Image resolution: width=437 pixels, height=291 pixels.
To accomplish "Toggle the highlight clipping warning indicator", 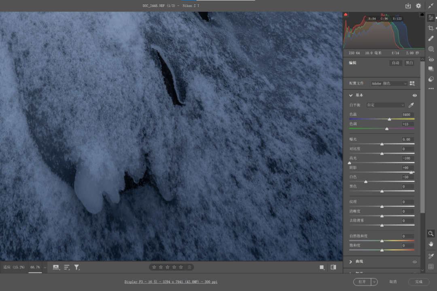I will [x=422, y=15].
